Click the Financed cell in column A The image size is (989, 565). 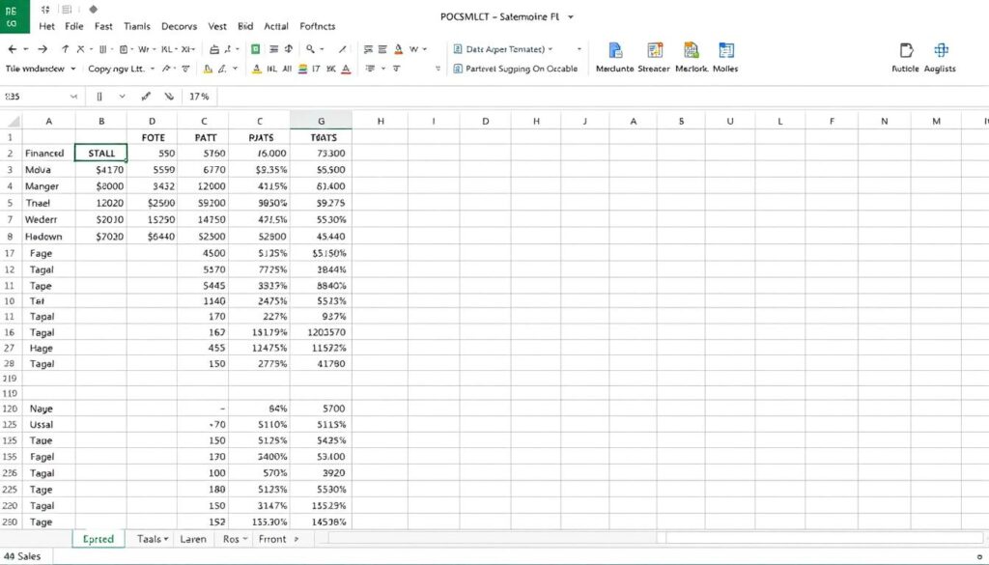point(48,154)
